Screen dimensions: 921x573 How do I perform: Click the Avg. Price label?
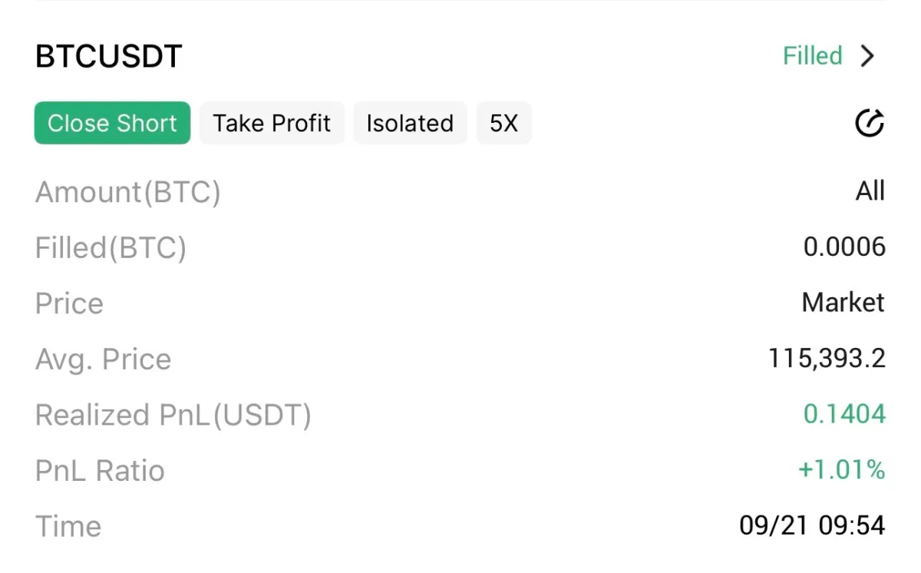tap(103, 359)
